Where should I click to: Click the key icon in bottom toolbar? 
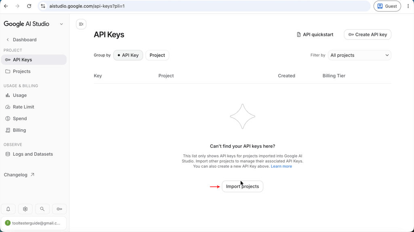click(59, 209)
